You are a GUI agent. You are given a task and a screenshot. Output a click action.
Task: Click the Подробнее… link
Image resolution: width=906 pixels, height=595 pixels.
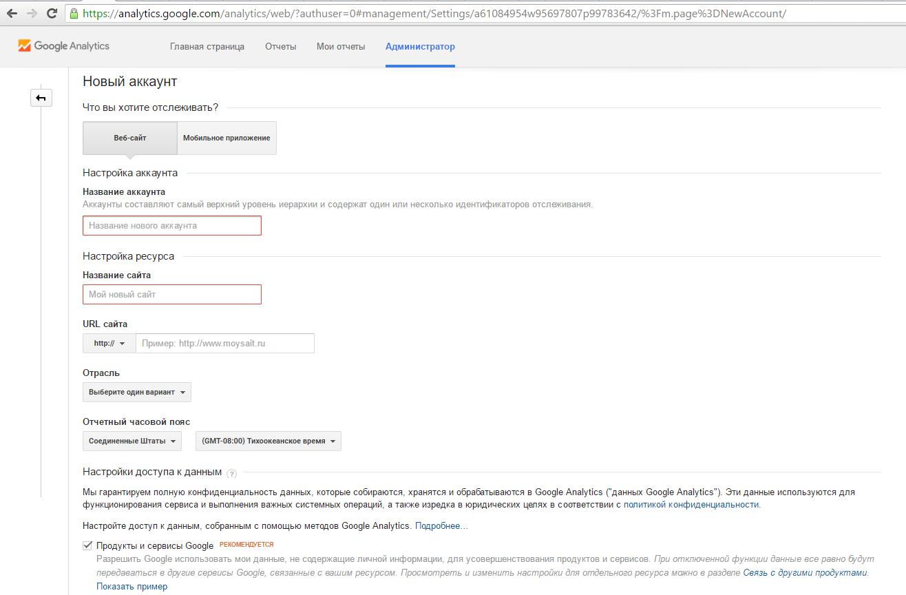pos(441,525)
